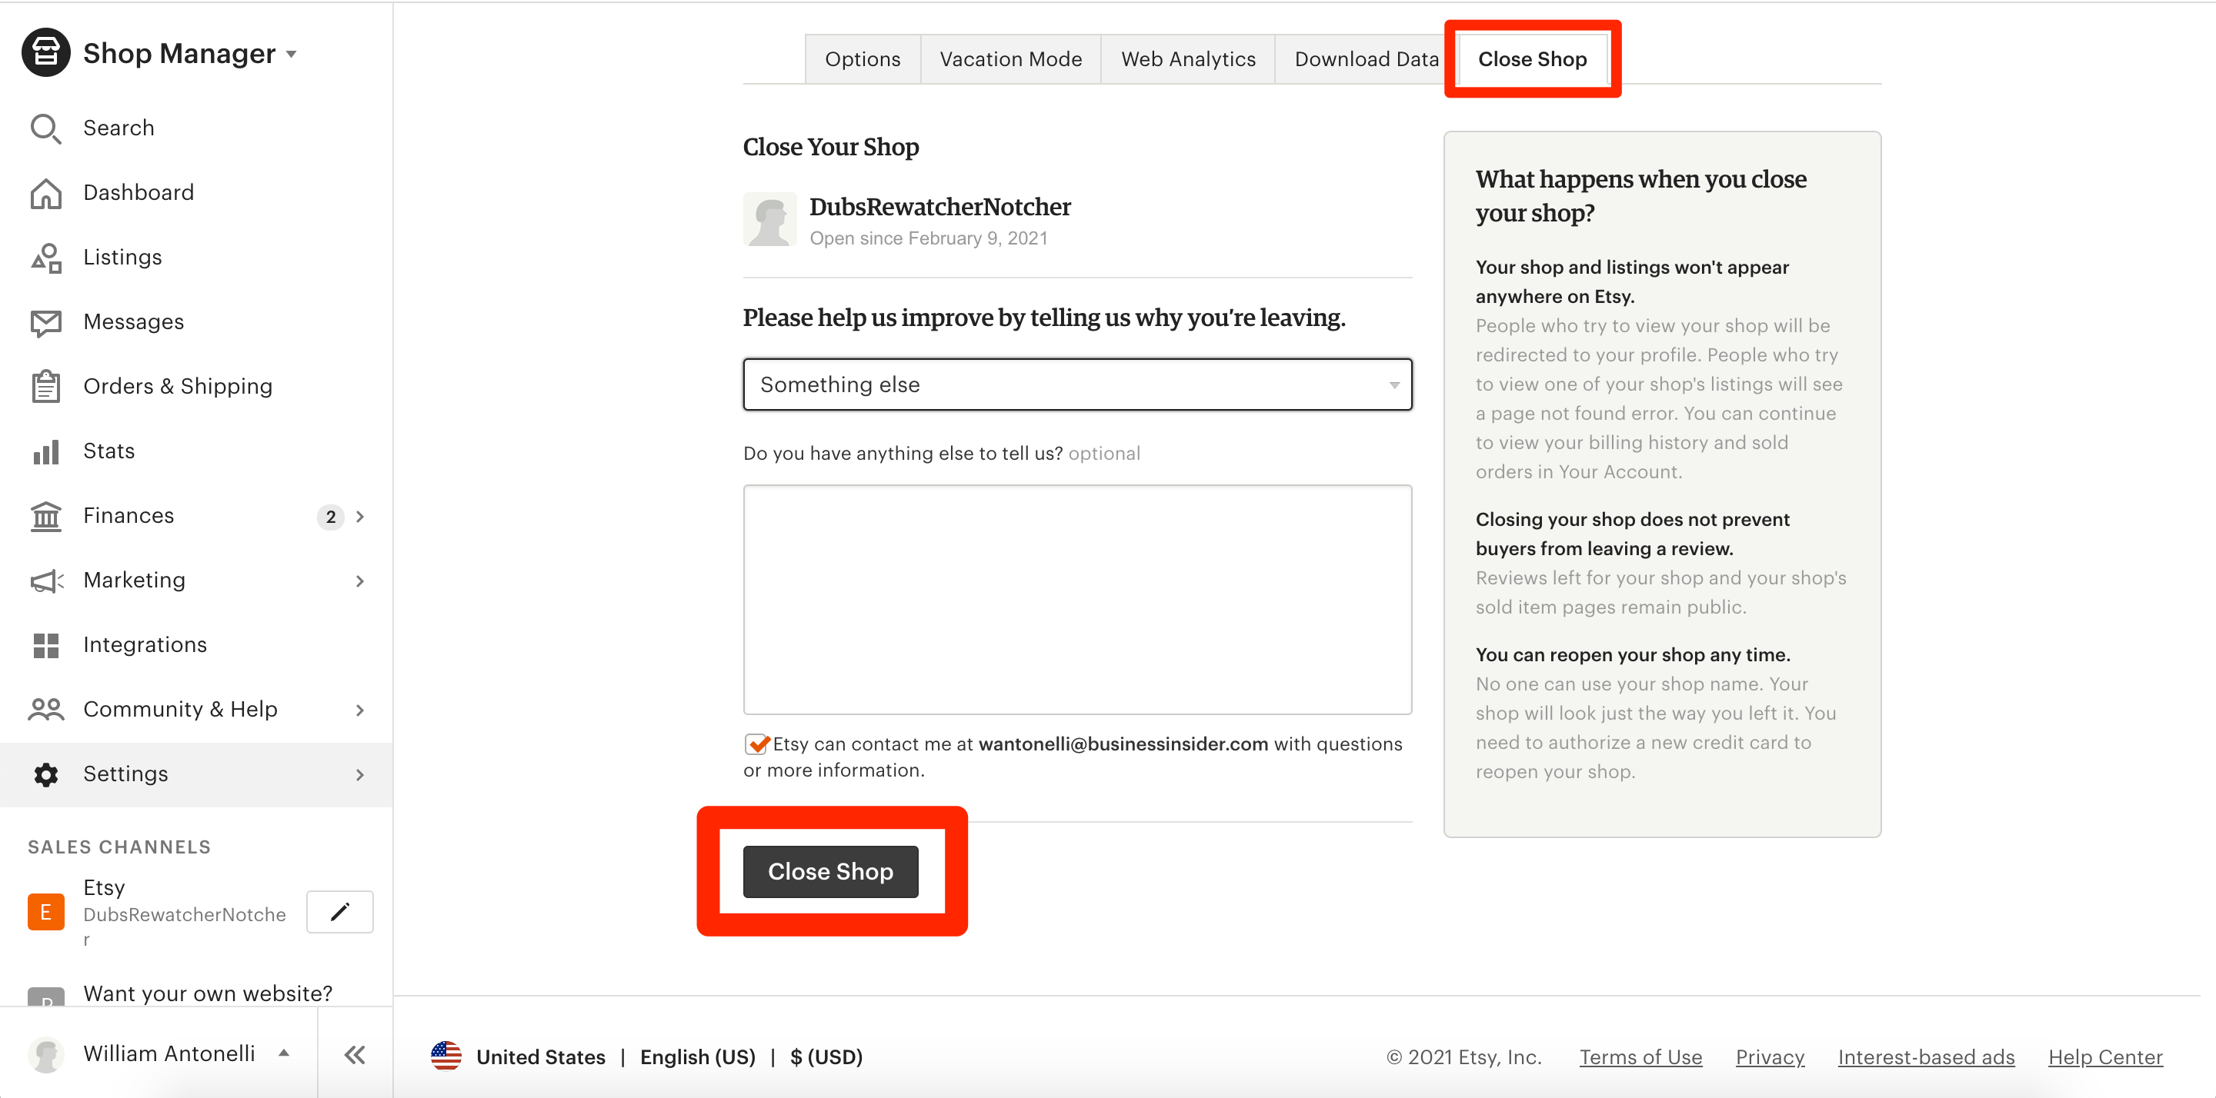
Task: Select the Finances bank icon
Action: tap(45, 516)
